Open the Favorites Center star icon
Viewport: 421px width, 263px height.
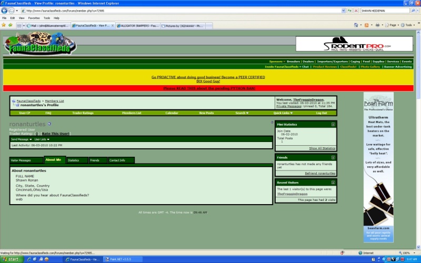coord(4,25)
